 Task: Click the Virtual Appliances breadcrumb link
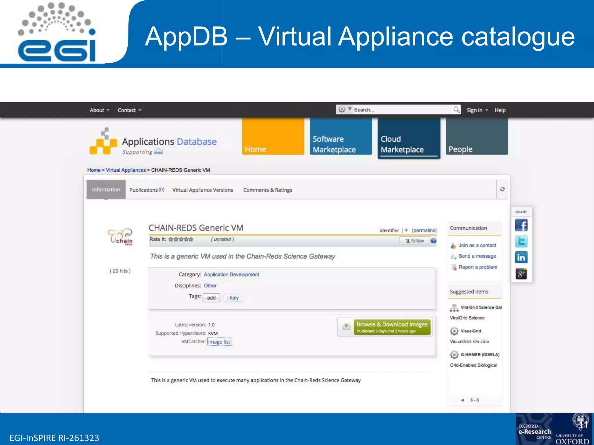(x=126, y=170)
